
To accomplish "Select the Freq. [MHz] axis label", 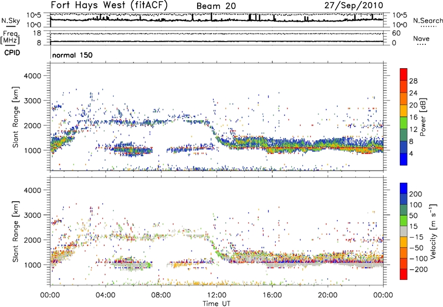I will (11, 38).
